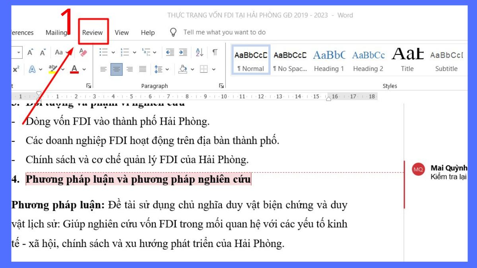Open the Text Effects icon

pyautogui.click(x=33, y=68)
